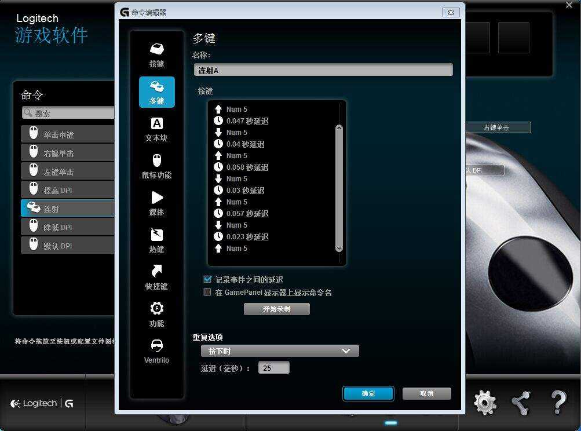Open the 按下时 repeat options dropdown
This screenshot has width=581, height=431.
pyautogui.click(x=280, y=351)
